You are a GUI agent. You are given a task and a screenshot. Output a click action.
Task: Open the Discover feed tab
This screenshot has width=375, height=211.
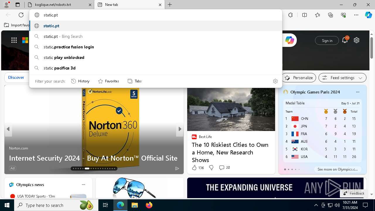click(x=16, y=77)
